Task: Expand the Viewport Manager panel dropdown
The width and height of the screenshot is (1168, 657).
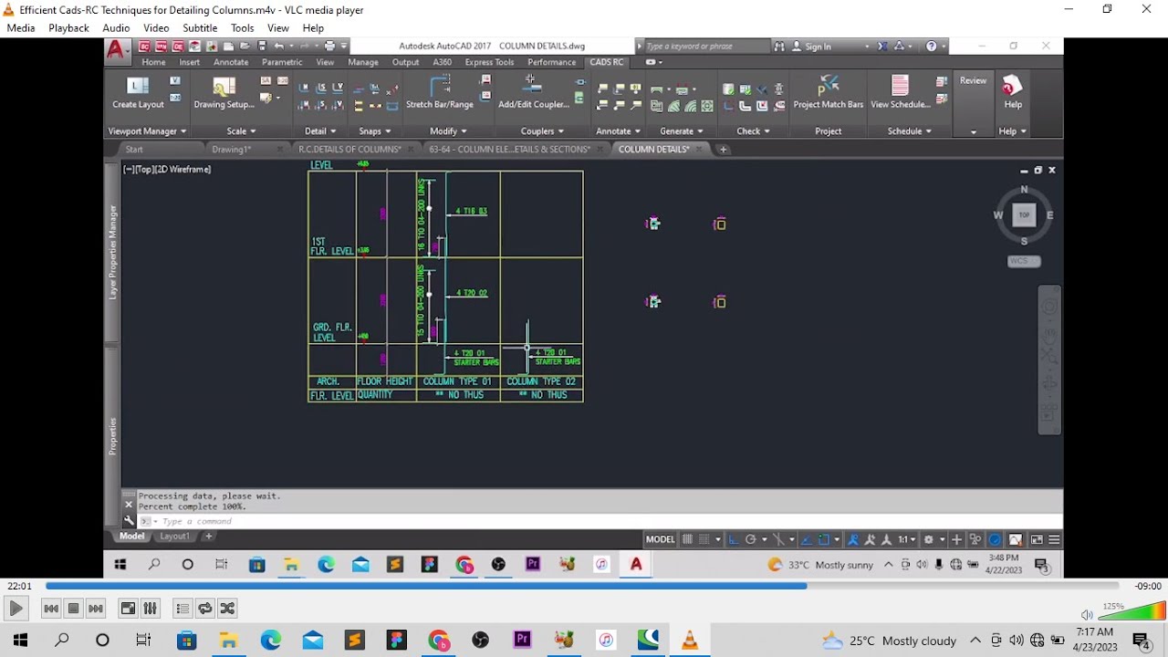Action: 147,131
